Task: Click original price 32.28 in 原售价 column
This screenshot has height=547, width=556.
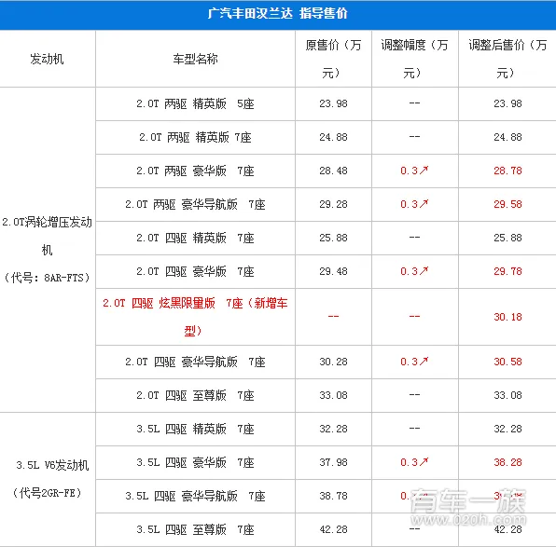Action: [333, 429]
